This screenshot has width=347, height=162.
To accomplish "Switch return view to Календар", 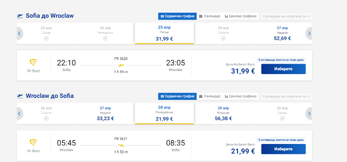I will click(x=210, y=96).
